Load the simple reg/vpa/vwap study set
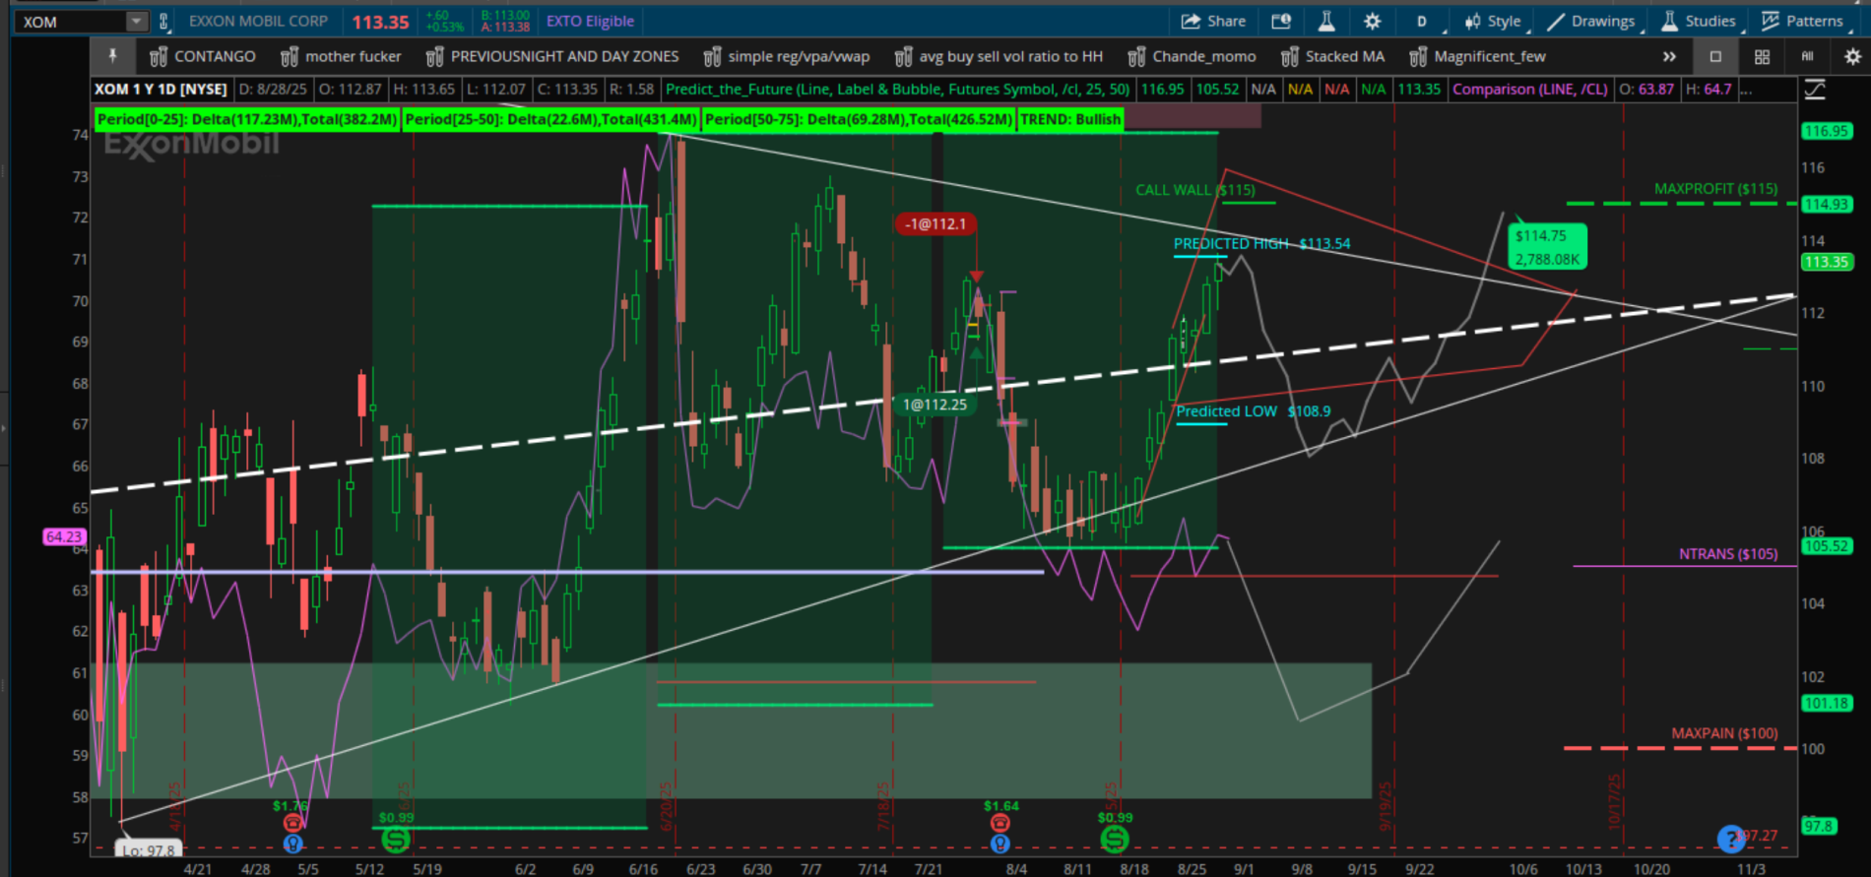This screenshot has height=877, width=1871. [x=799, y=57]
